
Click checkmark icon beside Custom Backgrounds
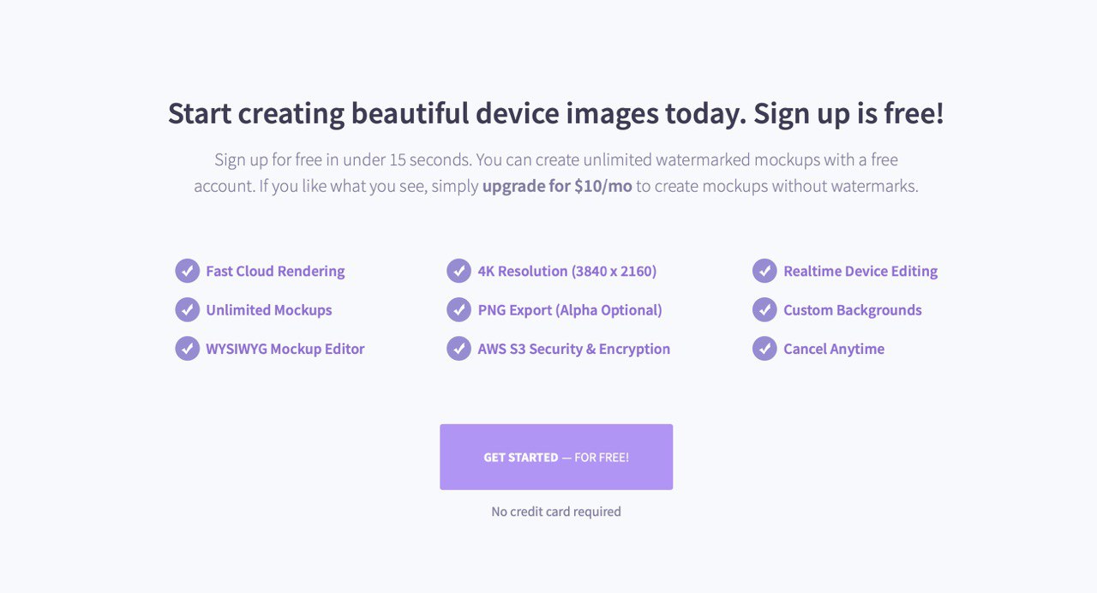(x=764, y=309)
